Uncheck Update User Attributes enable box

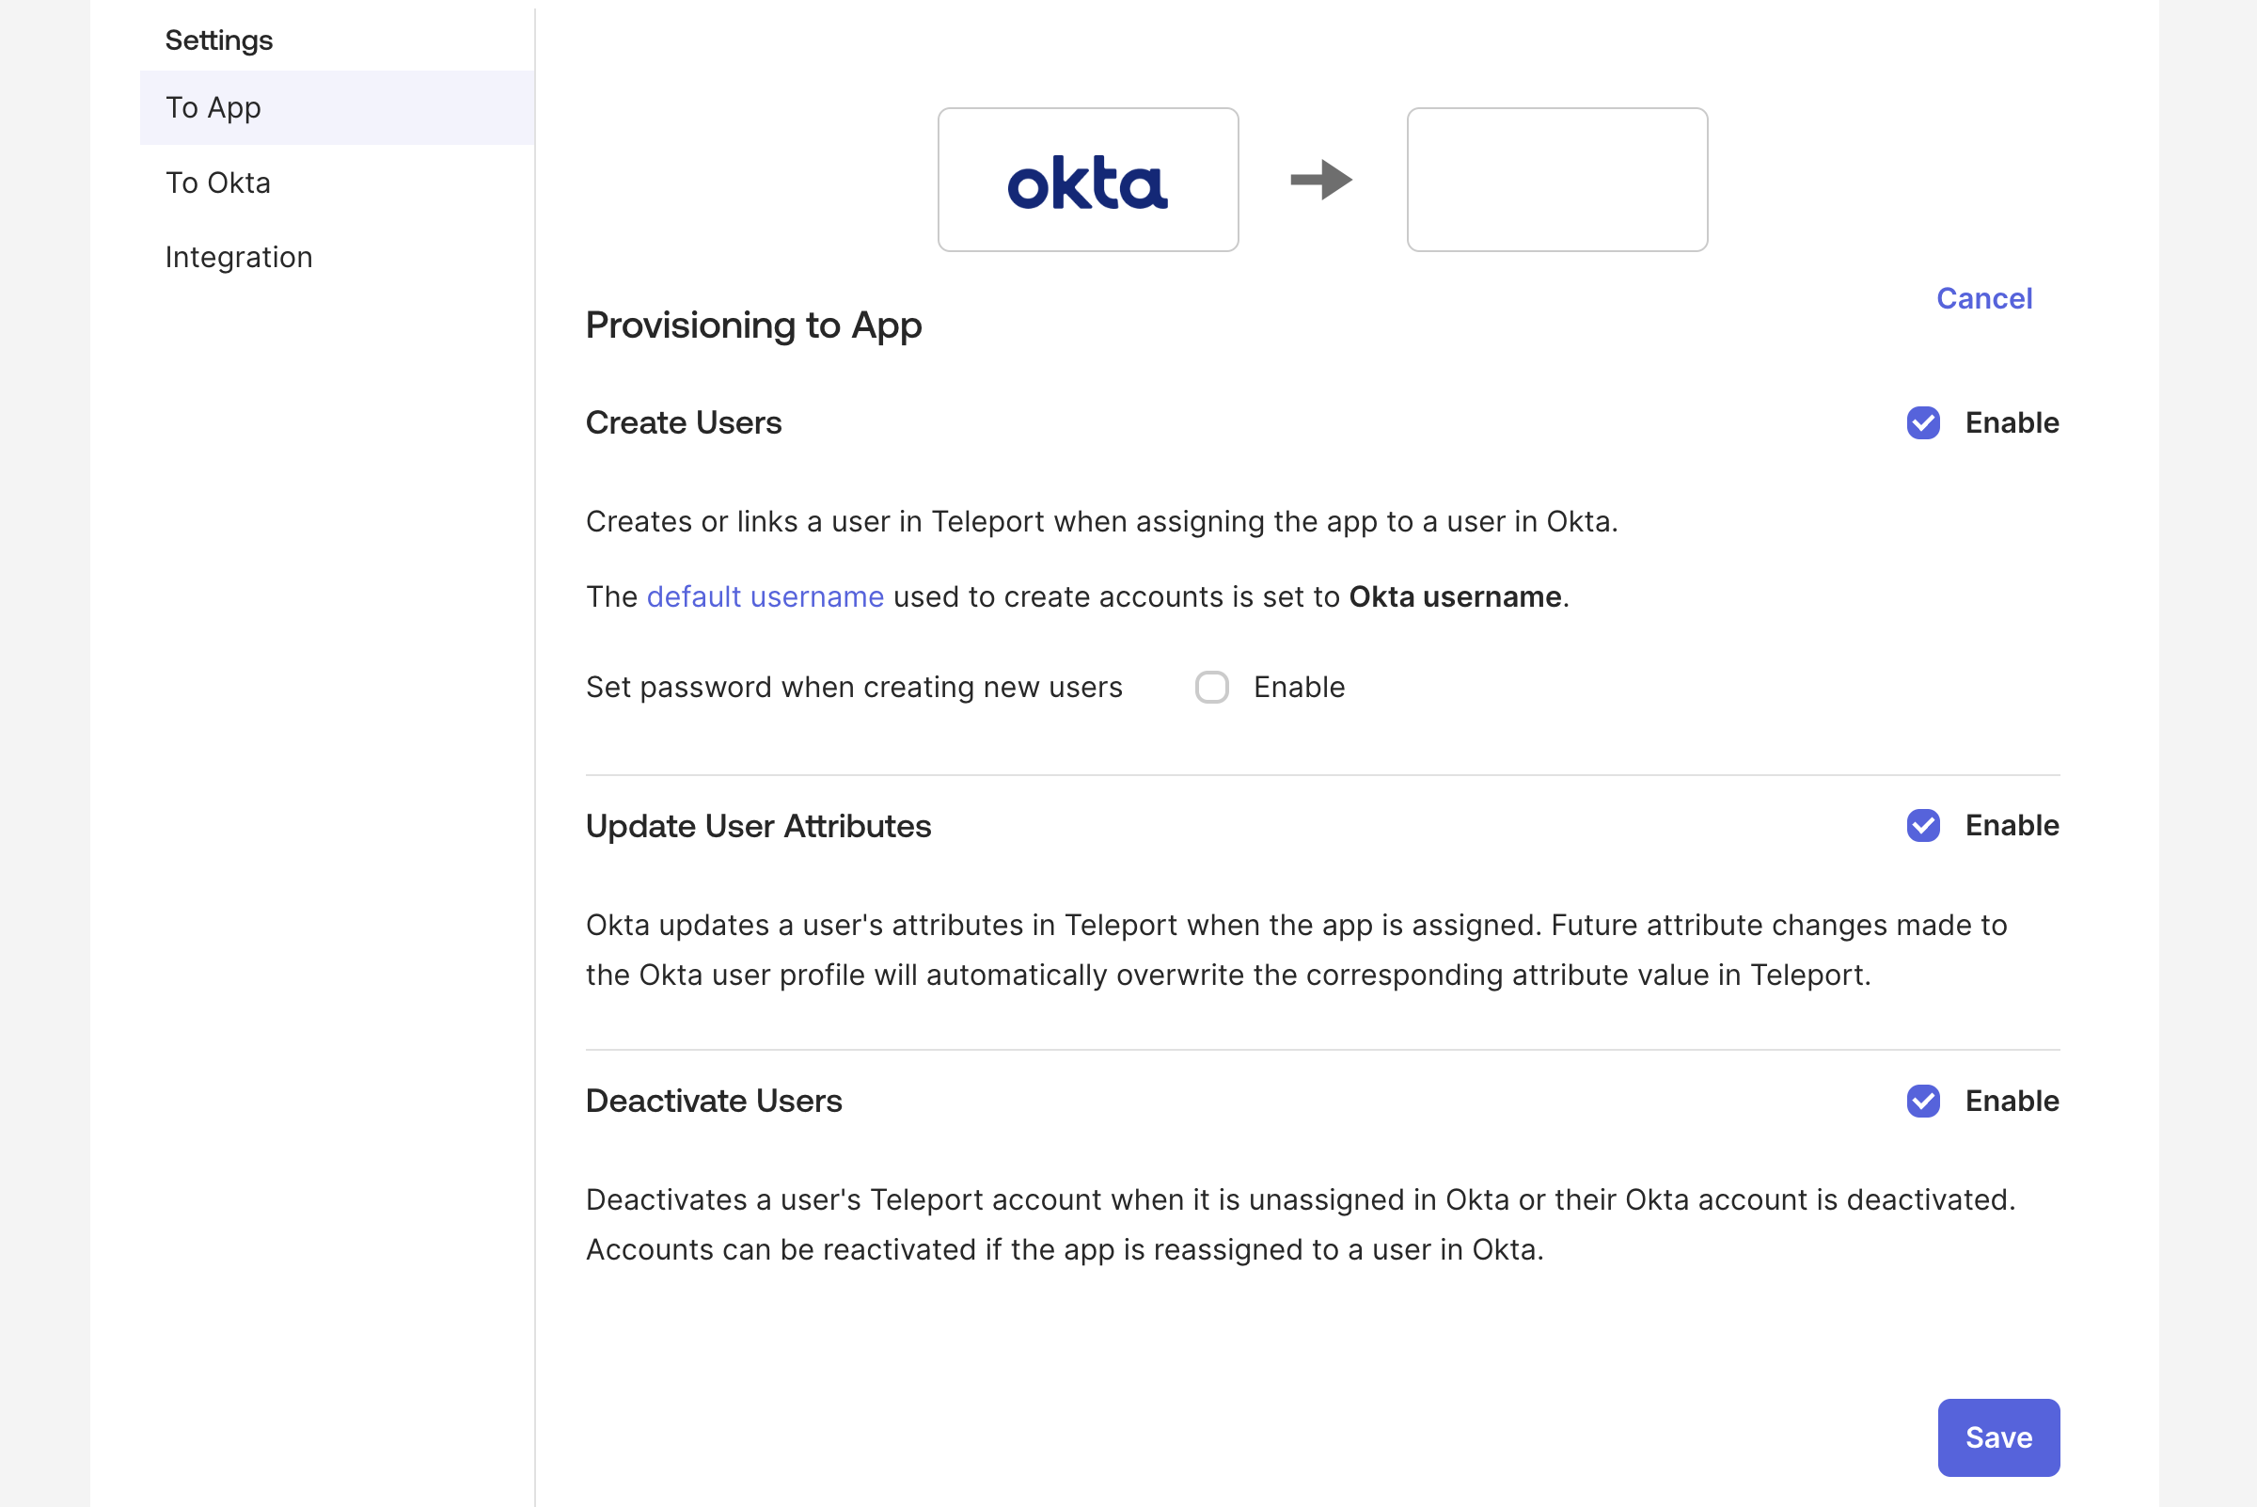1923,826
